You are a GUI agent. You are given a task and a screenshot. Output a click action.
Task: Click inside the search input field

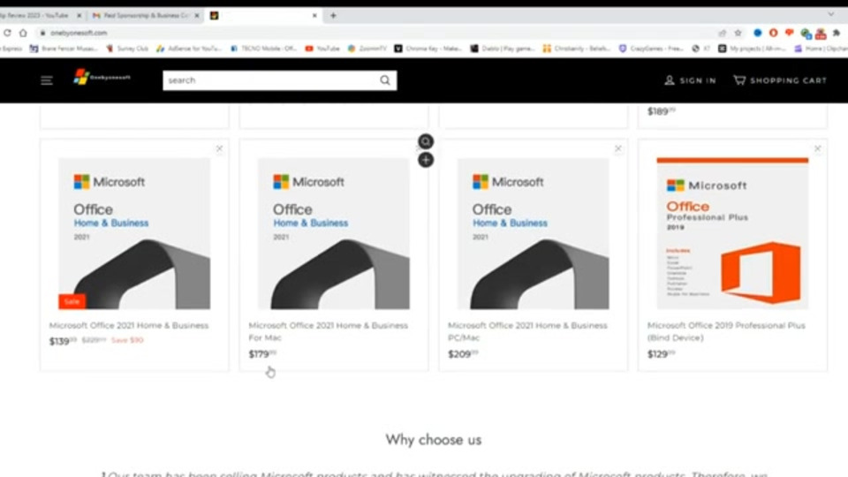click(270, 80)
